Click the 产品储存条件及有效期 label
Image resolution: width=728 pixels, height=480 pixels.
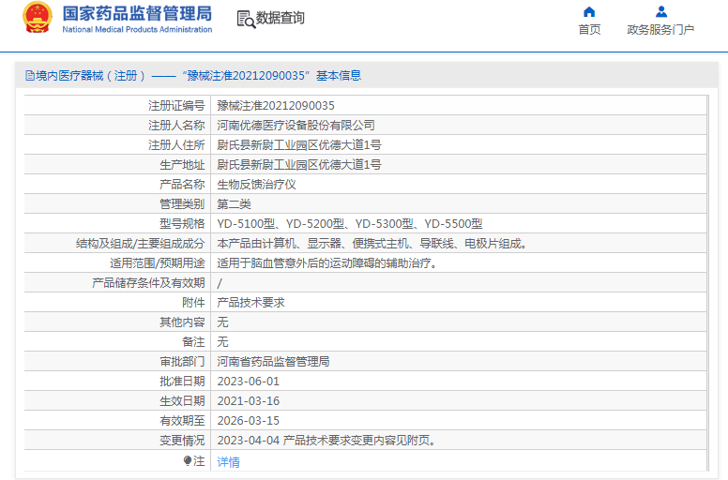tap(148, 283)
